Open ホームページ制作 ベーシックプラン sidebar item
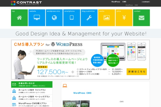Screen dimensions: 161x107 [x=32, y=98]
